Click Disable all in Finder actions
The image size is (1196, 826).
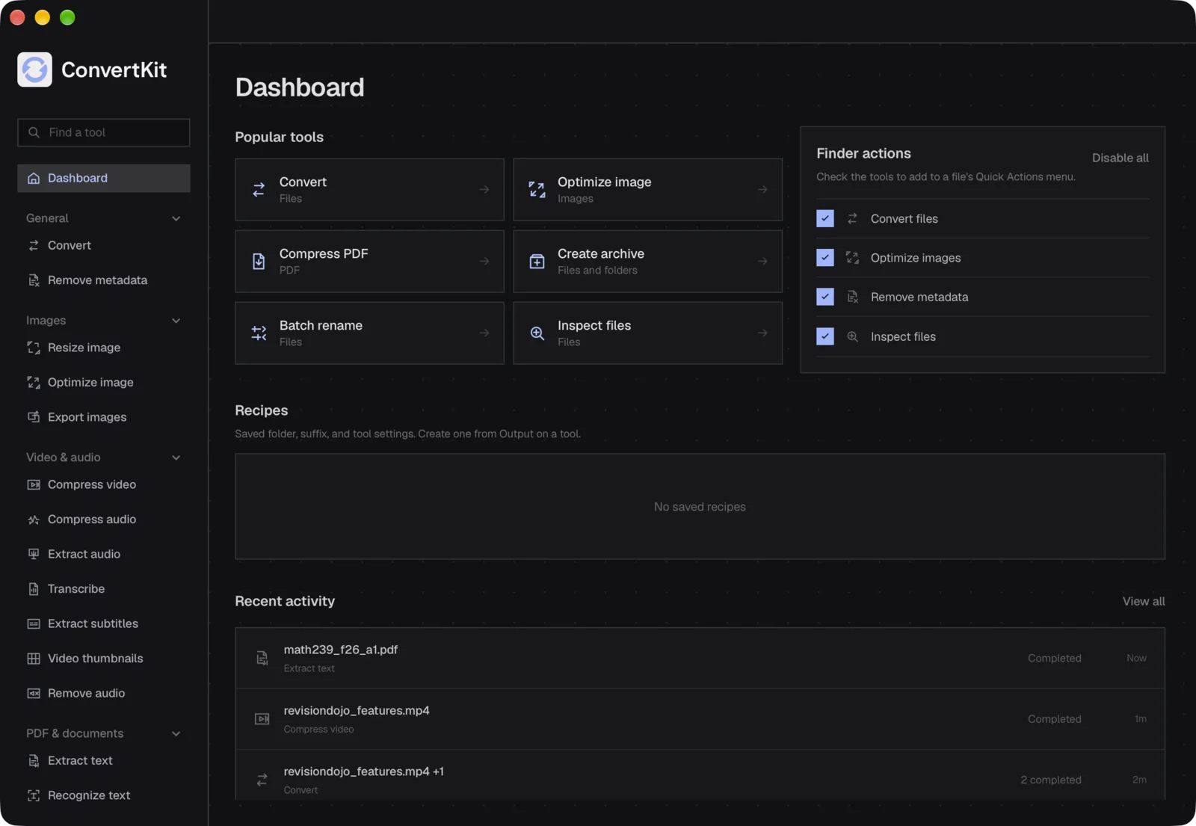pos(1120,158)
